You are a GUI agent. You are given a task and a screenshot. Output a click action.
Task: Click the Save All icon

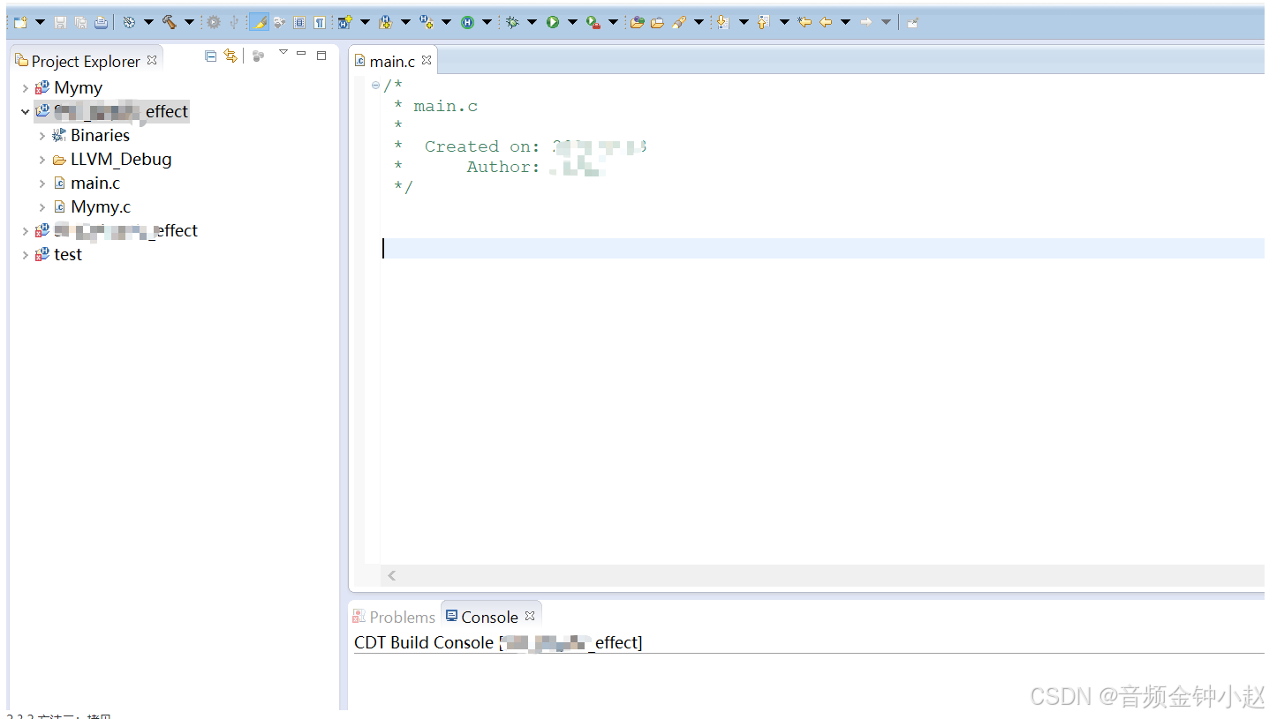point(80,22)
